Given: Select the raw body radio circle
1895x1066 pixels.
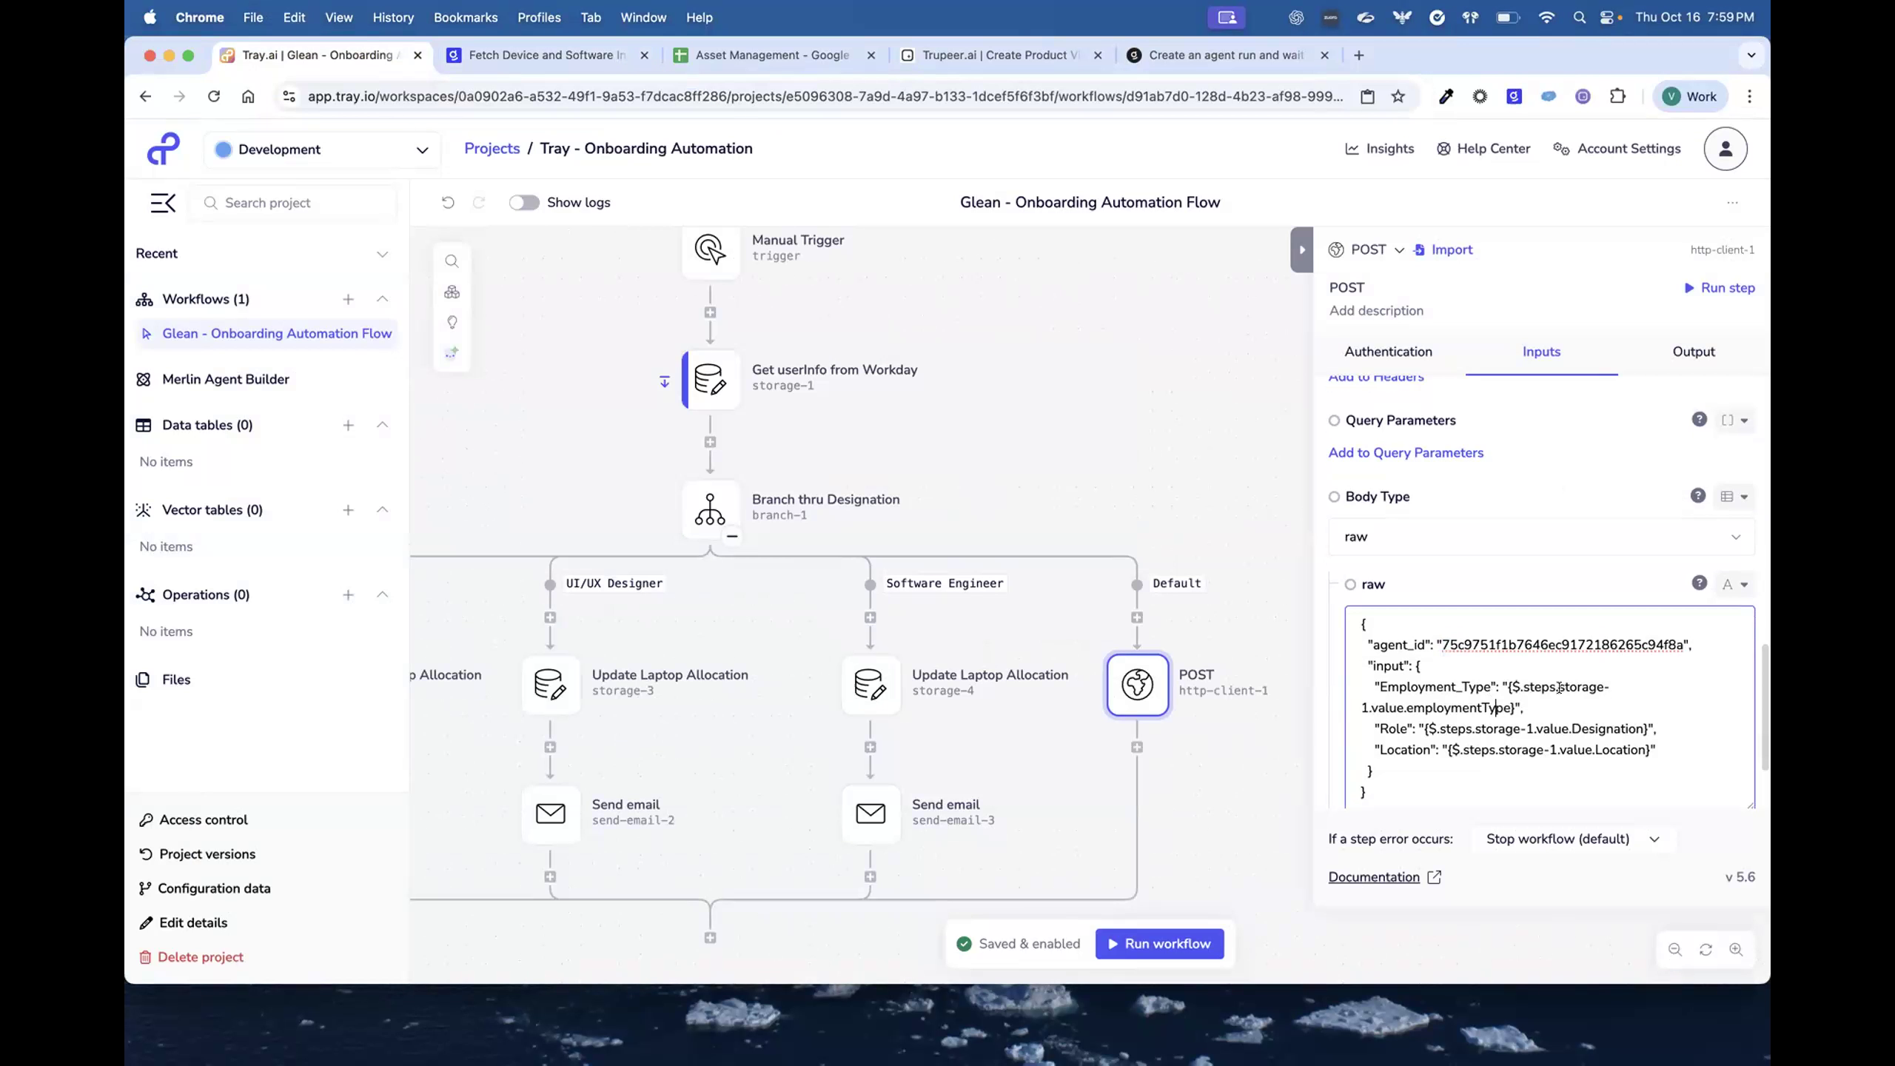Looking at the screenshot, I should 1350,584.
